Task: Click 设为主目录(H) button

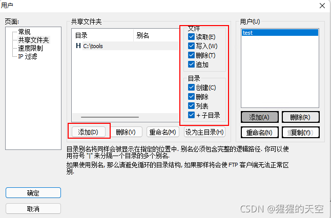Action: tap(204, 132)
